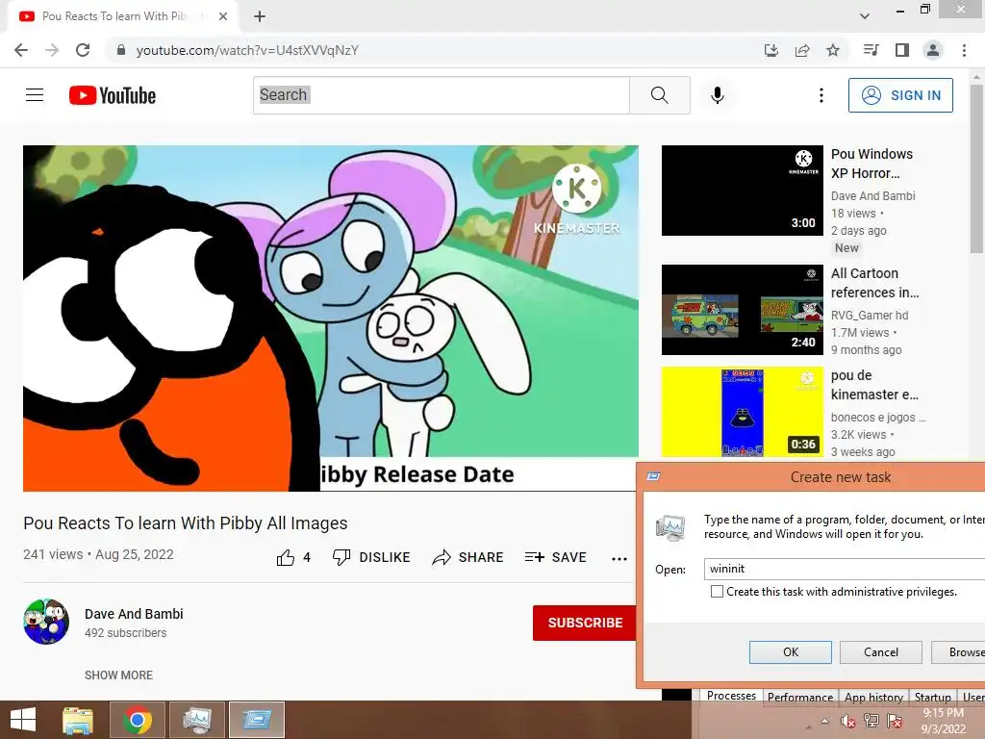Click the Open field in Create new task
985x739 pixels.
tap(844, 569)
